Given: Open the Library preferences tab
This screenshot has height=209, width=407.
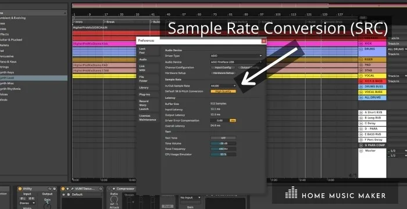Looking at the screenshot, I should pyautogui.click(x=148, y=88).
